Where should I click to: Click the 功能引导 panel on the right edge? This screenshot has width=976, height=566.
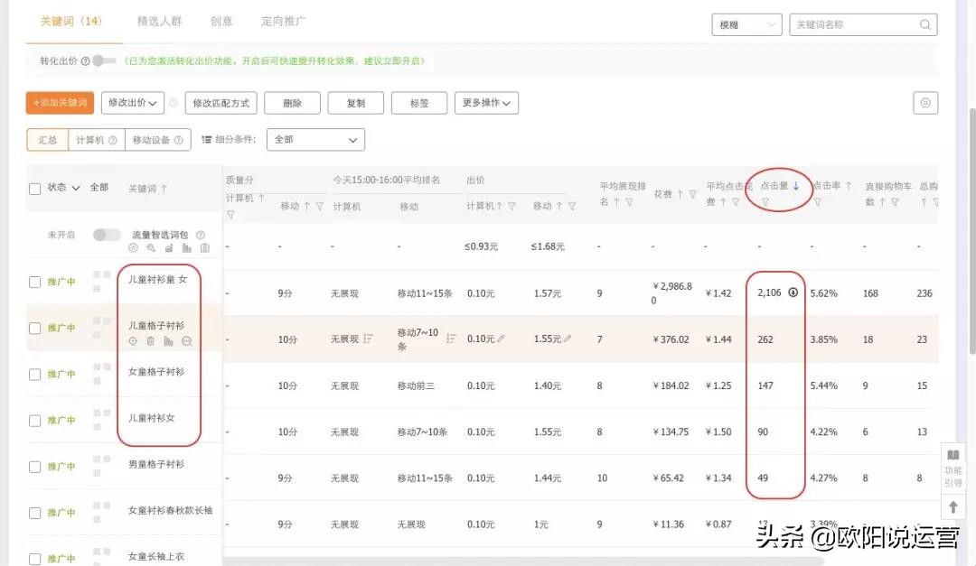click(953, 469)
